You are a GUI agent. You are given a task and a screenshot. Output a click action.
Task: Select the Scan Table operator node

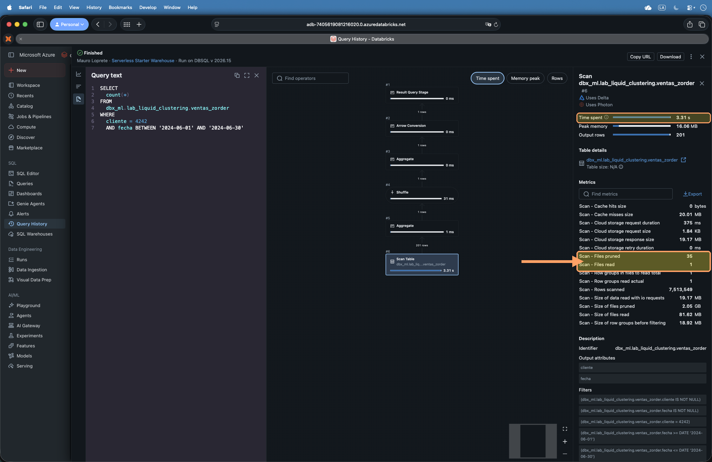pos(422,264)
